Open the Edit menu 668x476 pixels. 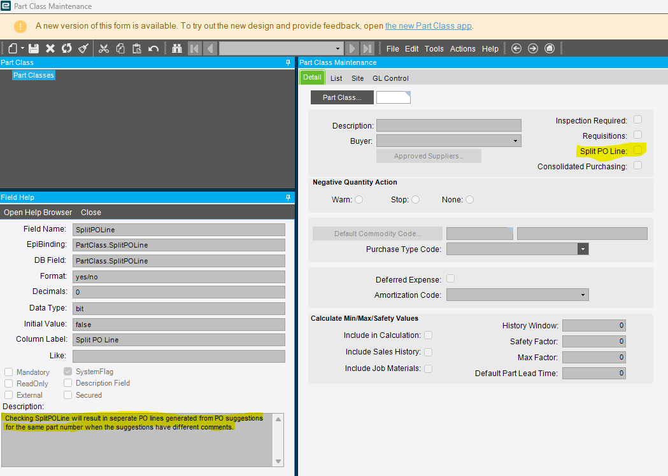411,49
